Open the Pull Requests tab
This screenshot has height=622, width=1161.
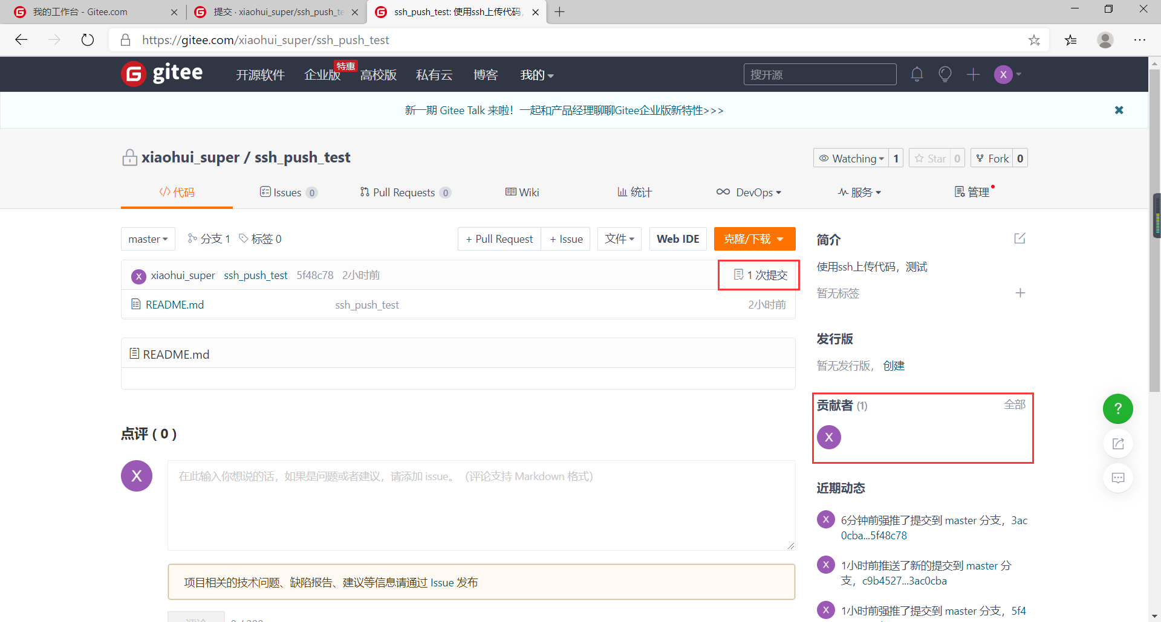(405, 192)
